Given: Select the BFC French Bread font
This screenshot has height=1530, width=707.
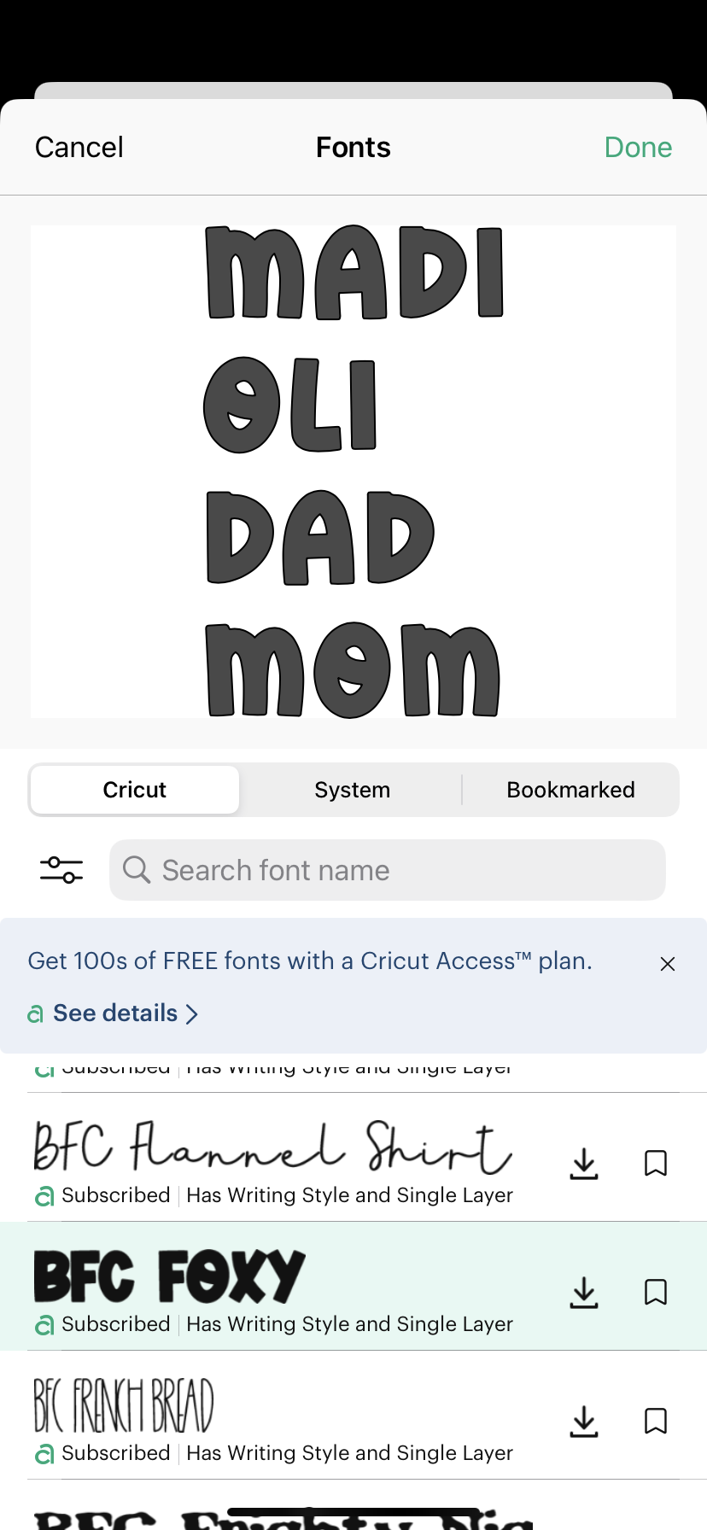Looking at the screenshot, I should [125, 1406].
